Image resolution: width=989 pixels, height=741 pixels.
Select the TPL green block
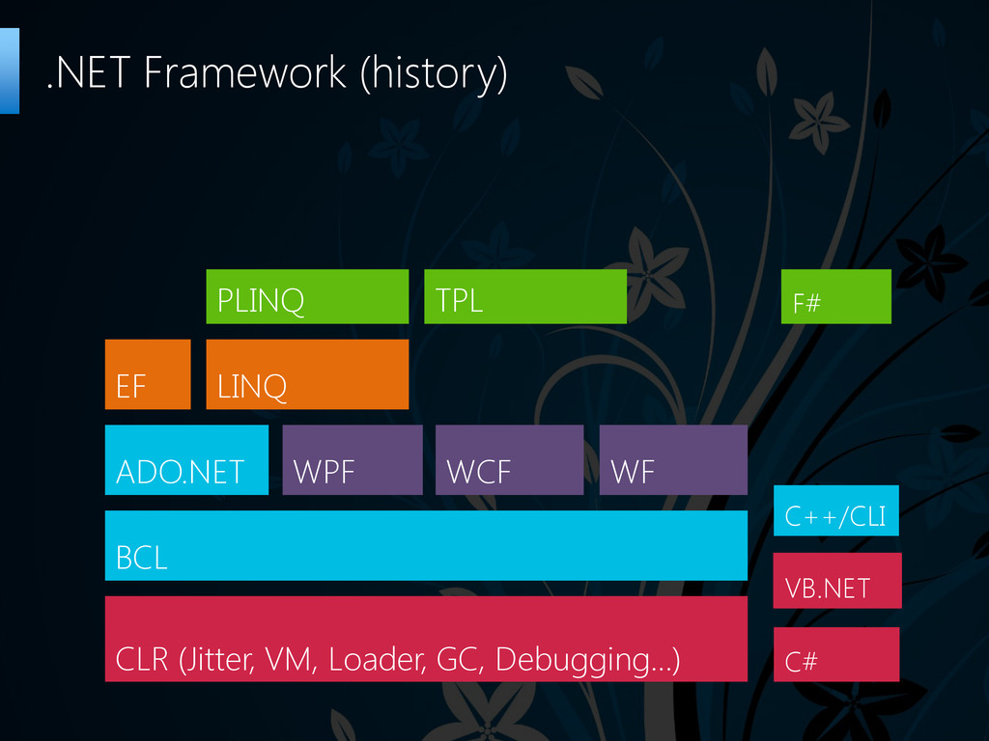(x=525, y=297)
